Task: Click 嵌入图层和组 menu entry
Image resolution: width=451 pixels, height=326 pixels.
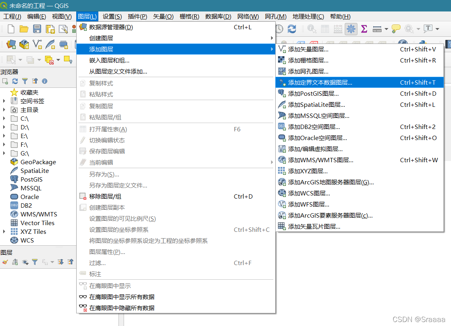Action: pos(176,60)
